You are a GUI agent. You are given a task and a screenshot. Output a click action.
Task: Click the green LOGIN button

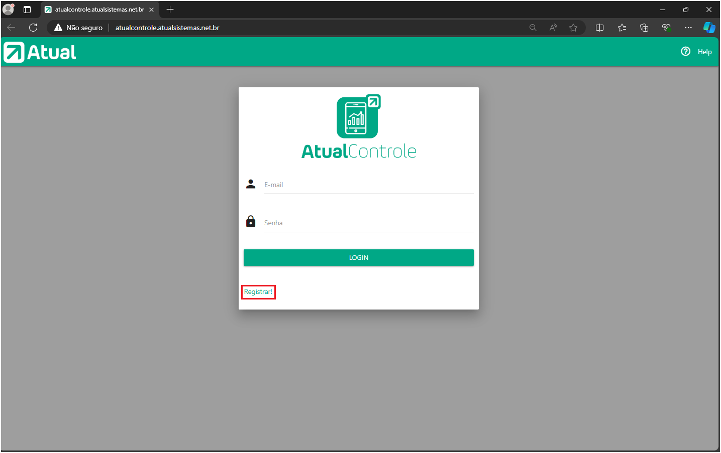[x=359, y=257]
